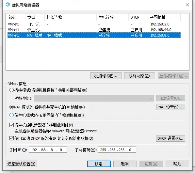The height and width of the screenshot is (173, 195).
Task: Click the Virtual Network Editor globe icon
Action: (x=8, y=5)
